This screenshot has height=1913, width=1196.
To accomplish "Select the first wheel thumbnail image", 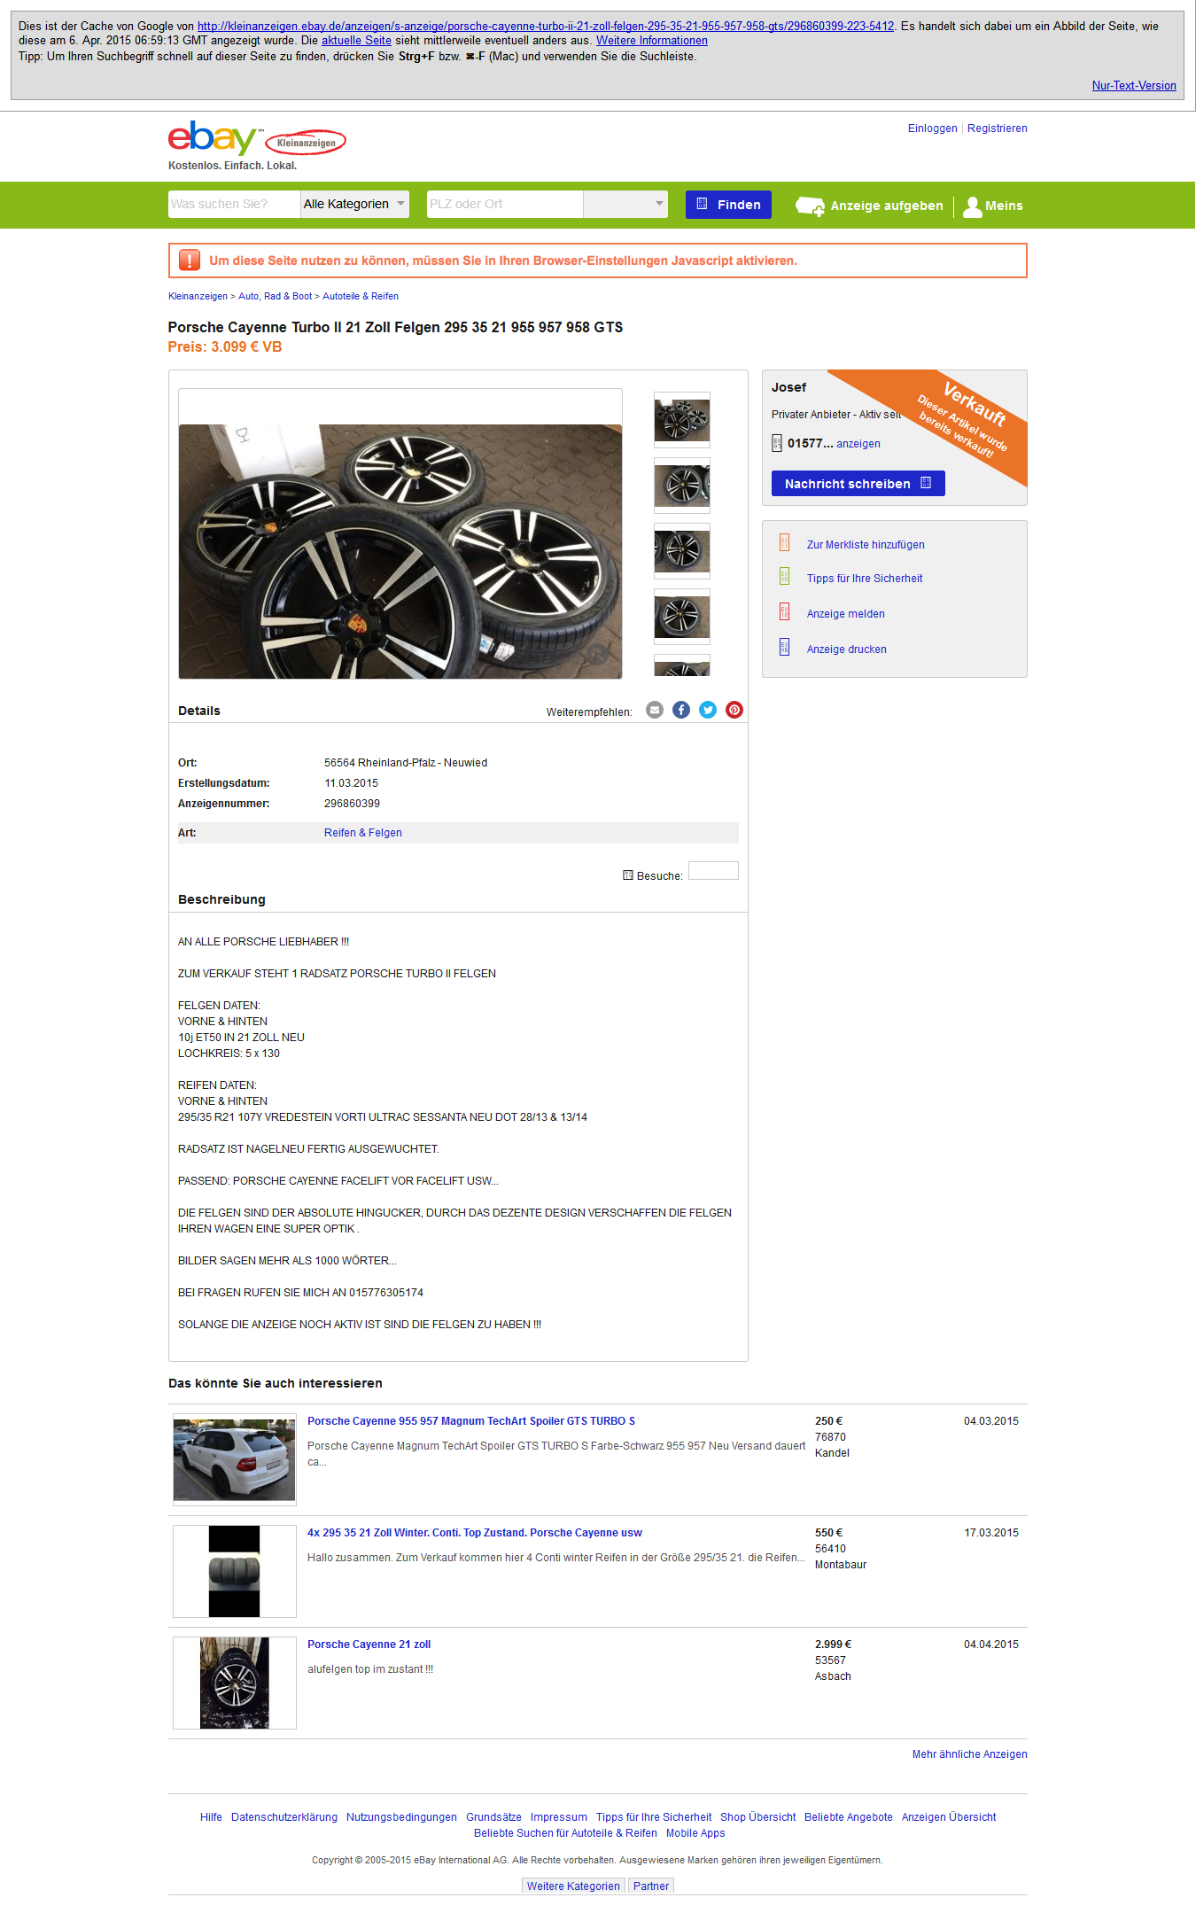I will (682, 420).
